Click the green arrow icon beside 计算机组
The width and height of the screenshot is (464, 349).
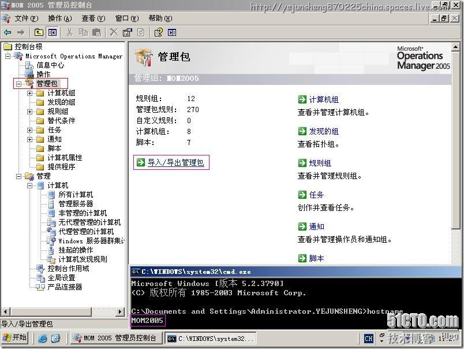pos(302,99)
